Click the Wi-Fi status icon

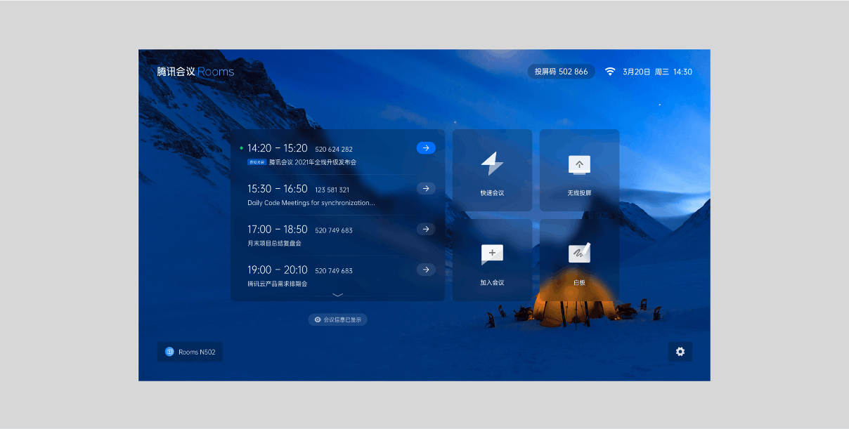tap(610, 72)
